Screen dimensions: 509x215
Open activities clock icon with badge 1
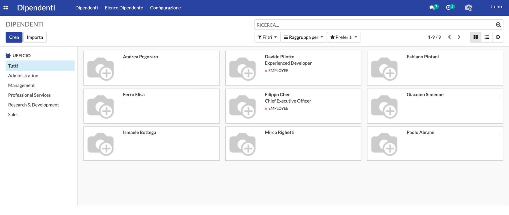point(450,7)
